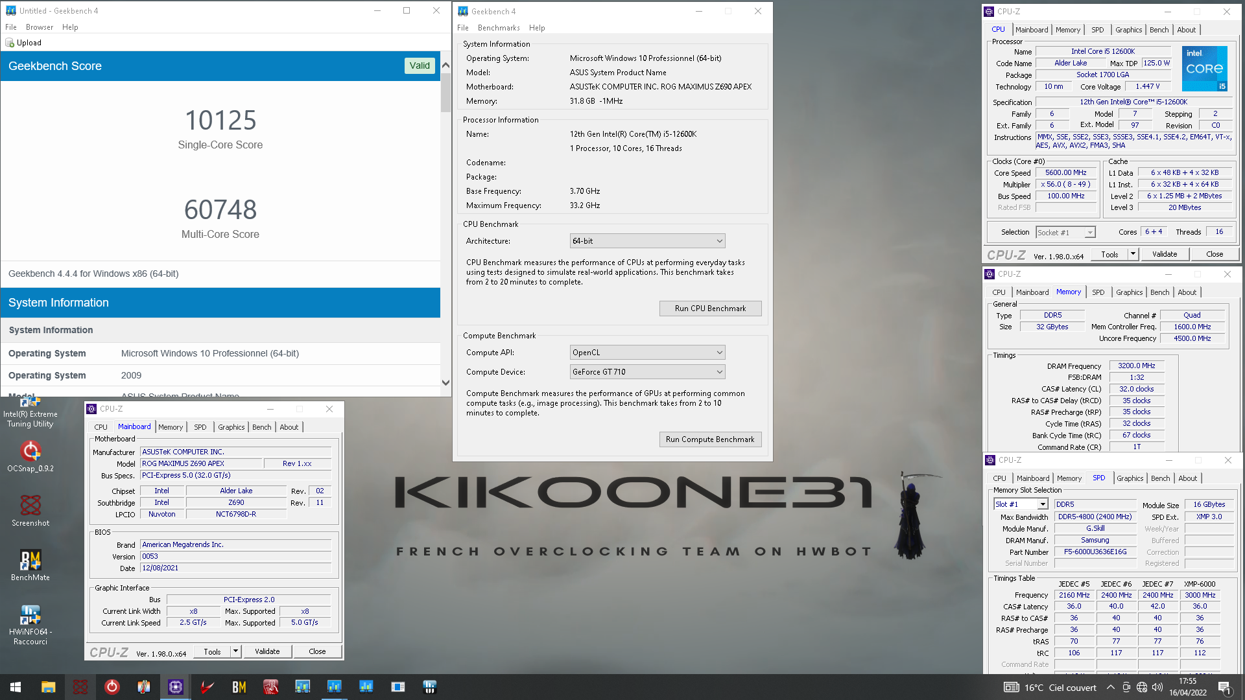Open the Windows Start menu
Screen dimensions: 1245x700
[16, 687]
